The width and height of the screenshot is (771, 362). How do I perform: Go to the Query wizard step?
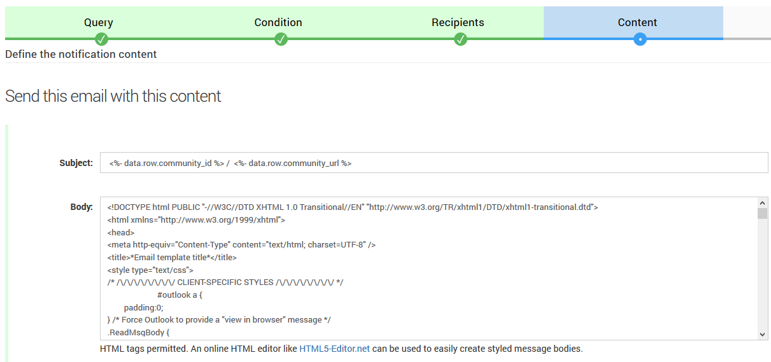click(99, 22)
